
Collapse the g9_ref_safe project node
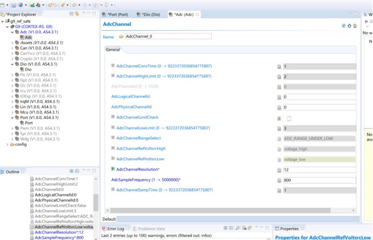tap(2, 22)
